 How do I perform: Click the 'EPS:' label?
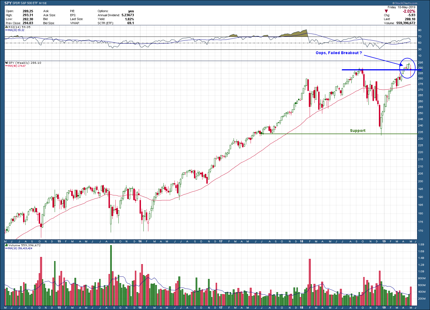[x=73, y=15]
